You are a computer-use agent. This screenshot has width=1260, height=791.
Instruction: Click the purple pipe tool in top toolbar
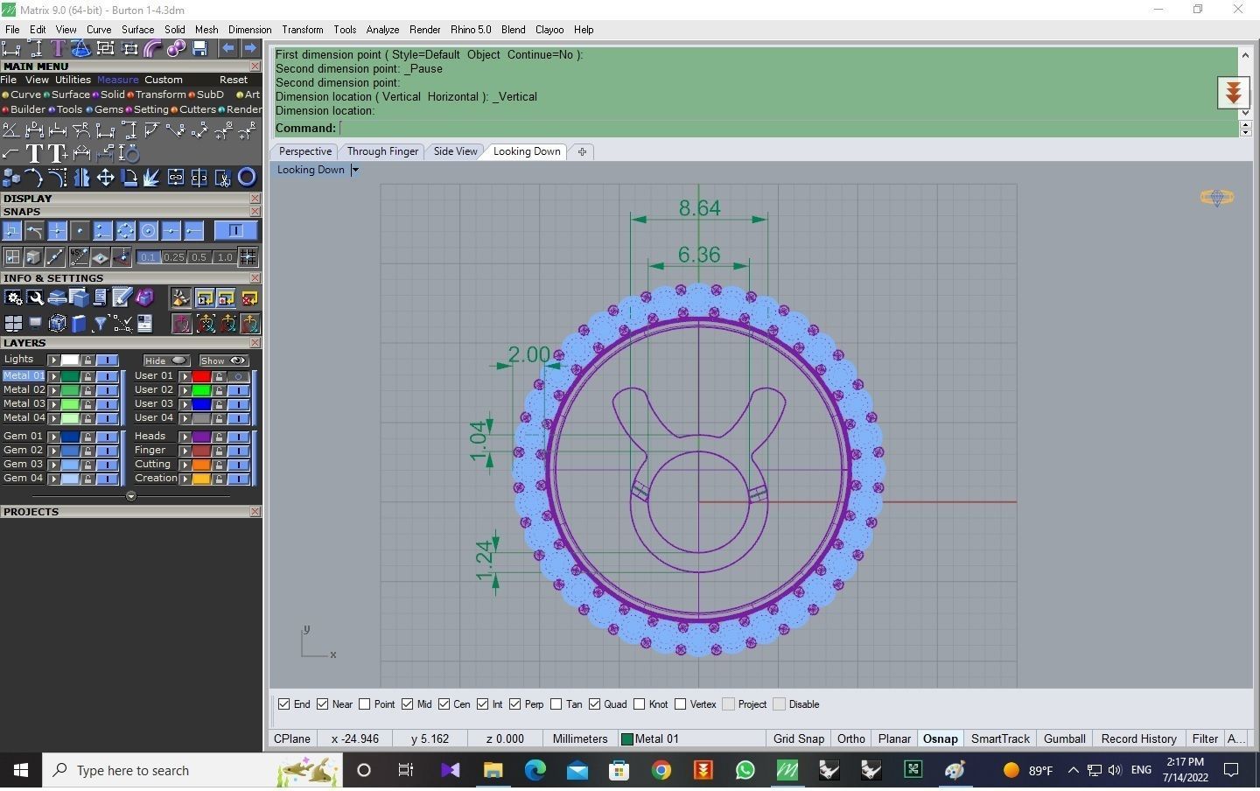(152, 48)
